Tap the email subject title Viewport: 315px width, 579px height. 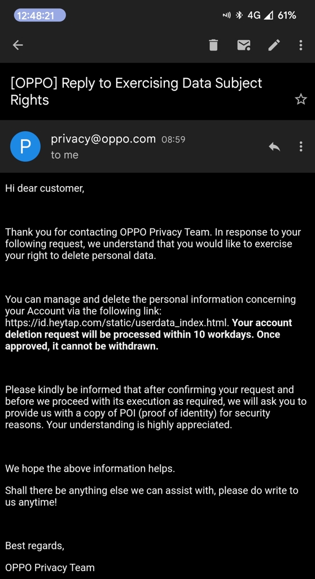tap(136, 91)
